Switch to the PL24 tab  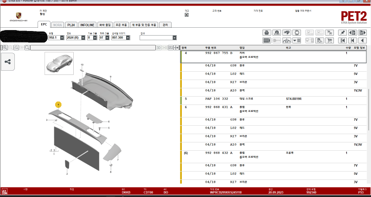(71, 25)
